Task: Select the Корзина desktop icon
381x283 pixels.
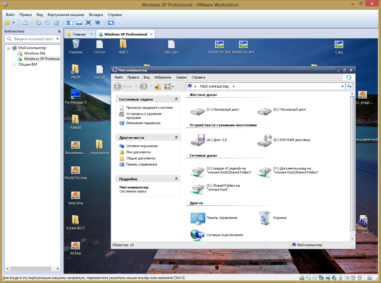Action: (x=76, y=47)
